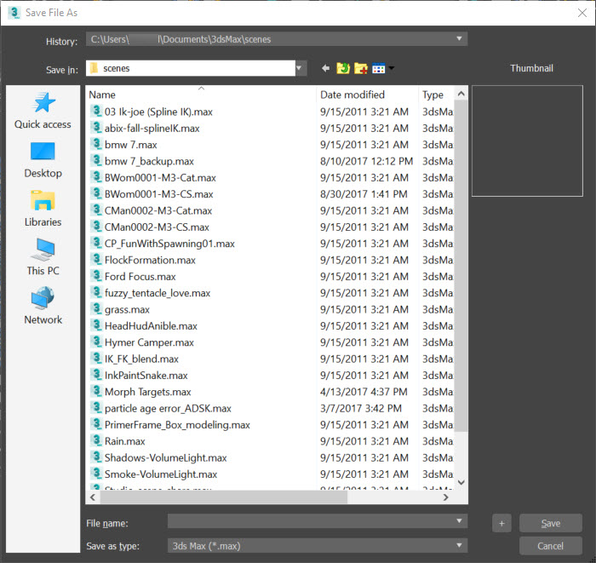This screenshot has height=563, width=596.
Task: Click in the File name input field
Action: [x=310, y=520]
